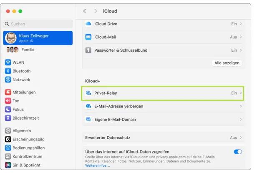This screenshot has width=267, height=173.
Task: Click the search magnifier icon
Action: pos(7,24)
